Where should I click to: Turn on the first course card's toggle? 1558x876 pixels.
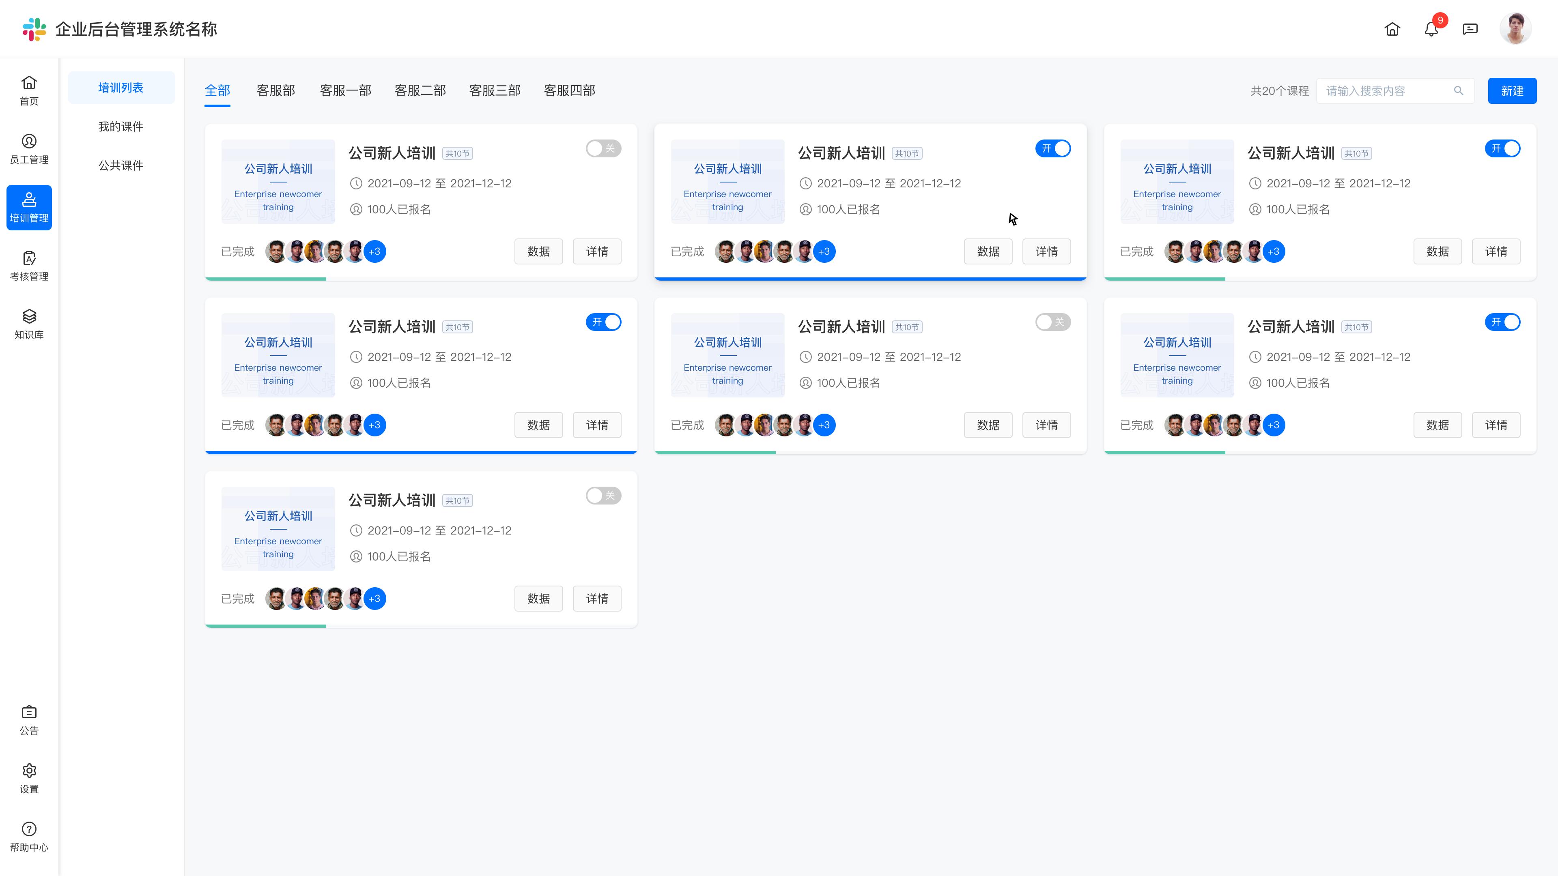[x=603, y=149]
